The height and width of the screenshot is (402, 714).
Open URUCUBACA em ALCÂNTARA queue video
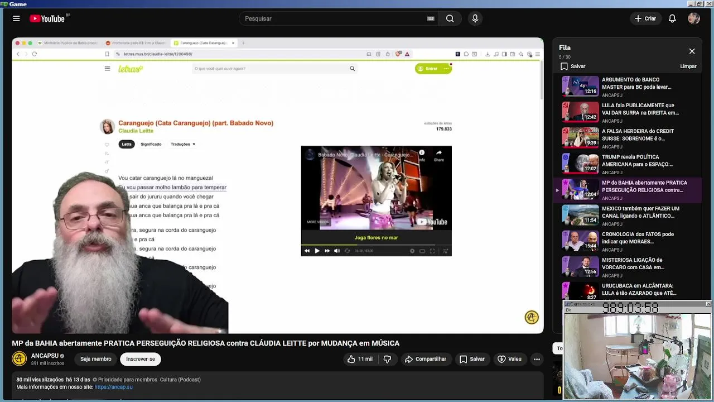(628, 290)
